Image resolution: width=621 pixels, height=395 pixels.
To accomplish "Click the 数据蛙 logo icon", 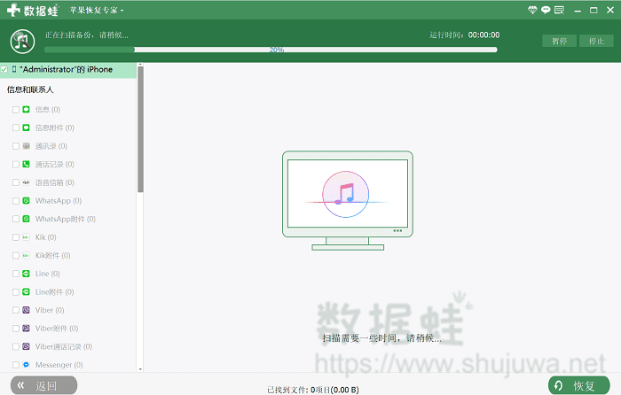I will (13, 10).
